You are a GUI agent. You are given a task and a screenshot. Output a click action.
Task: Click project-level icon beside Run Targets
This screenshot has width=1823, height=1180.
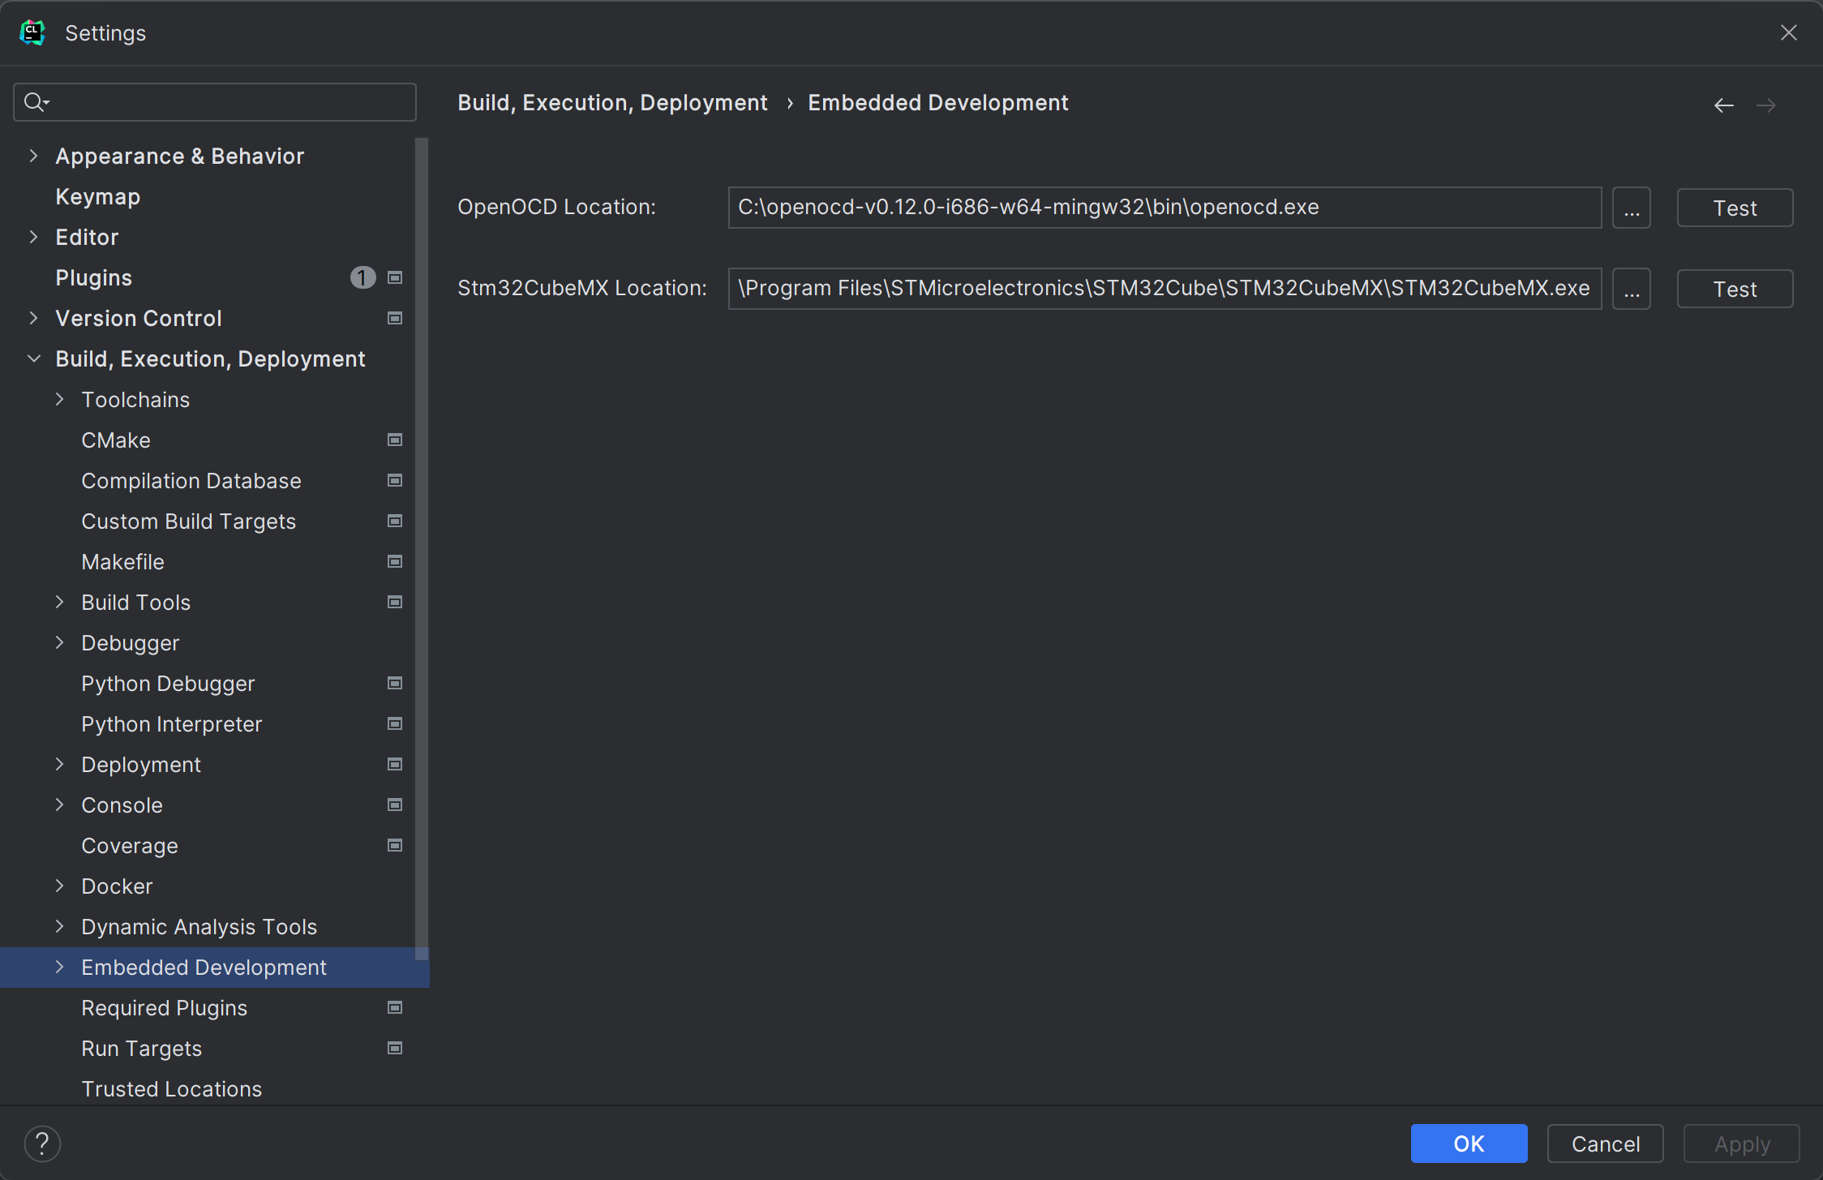(395, 1049)
